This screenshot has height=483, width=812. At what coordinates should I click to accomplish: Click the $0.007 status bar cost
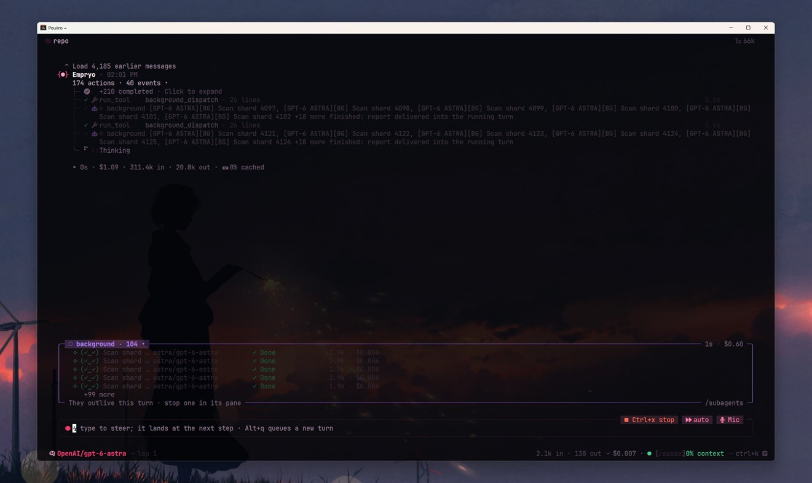625,454
